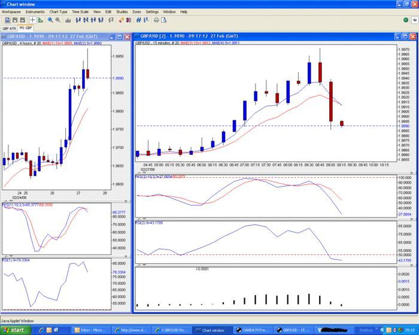
Task: Open the Workspaces menu
Action: (x=11, y=12)
